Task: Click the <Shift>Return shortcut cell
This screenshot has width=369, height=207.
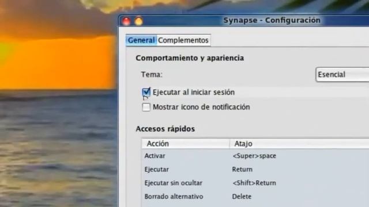Action: pos(254,183)
